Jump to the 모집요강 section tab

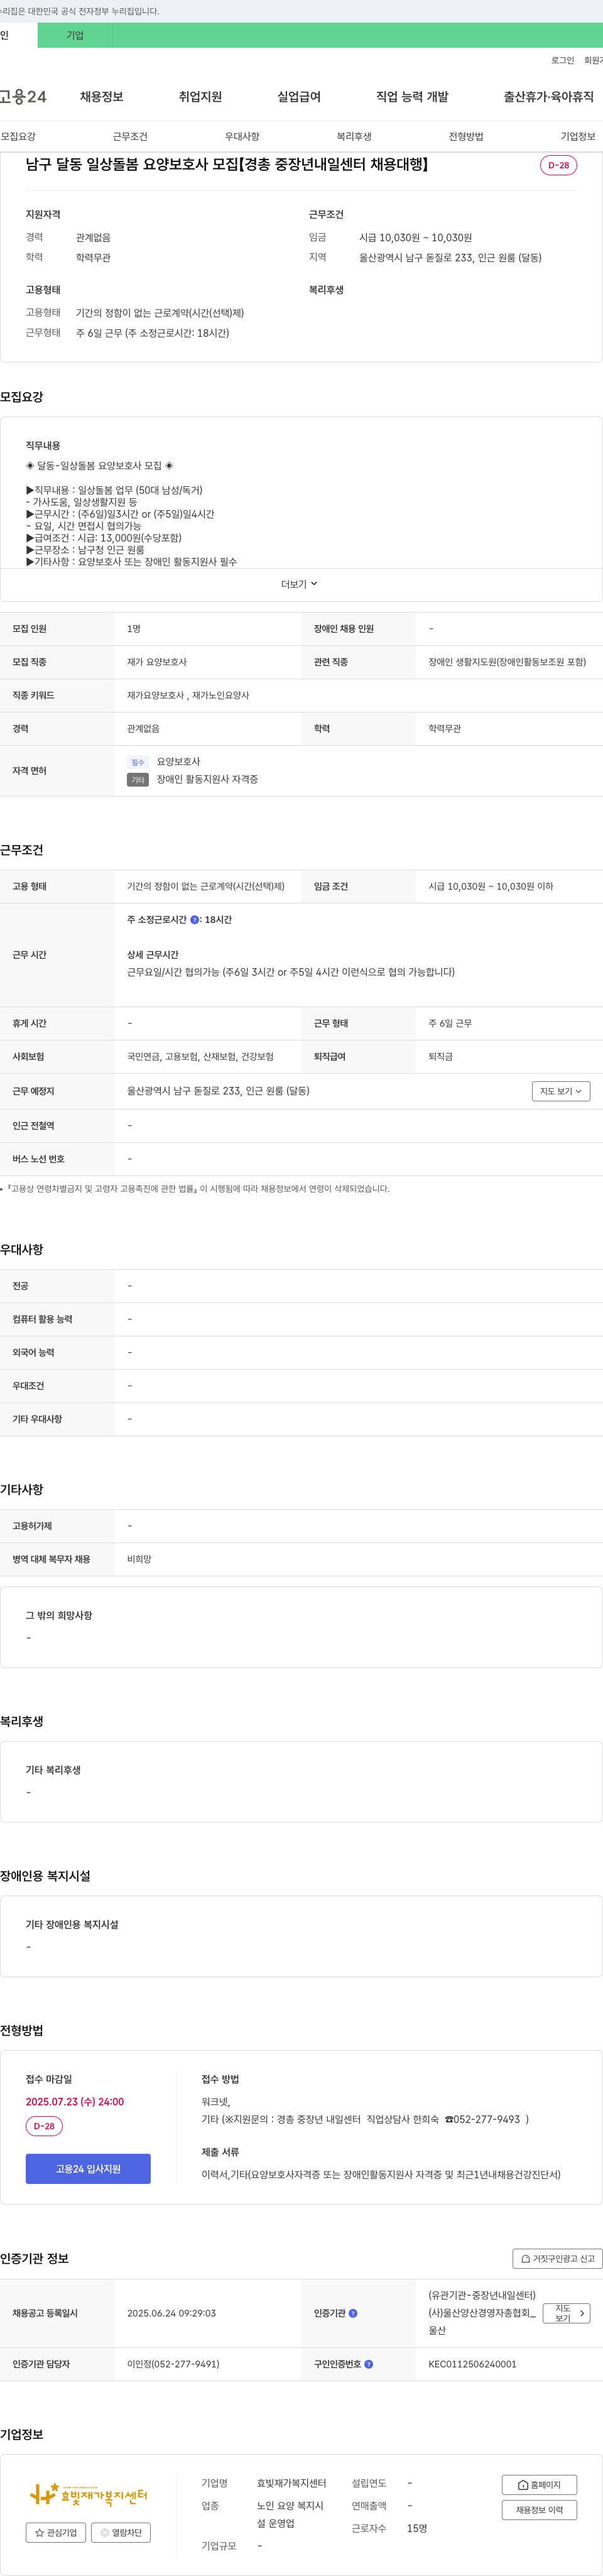click(x=18, y=136)
